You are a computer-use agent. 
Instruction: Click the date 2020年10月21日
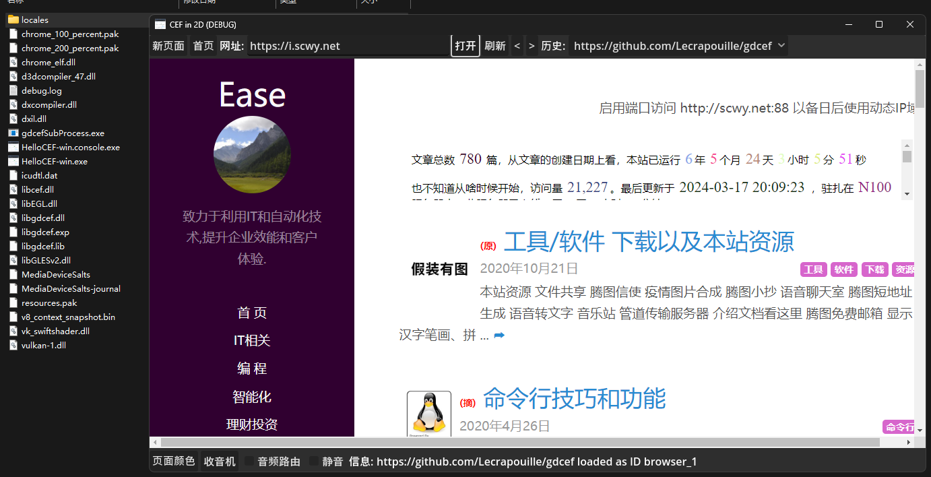click(529, 269)
